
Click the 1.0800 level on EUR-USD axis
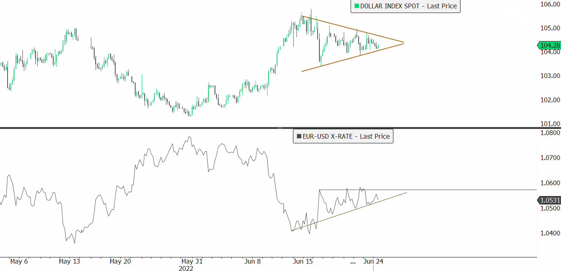550,133
